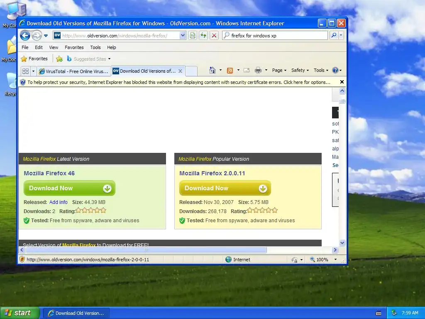The image size is (425, 319).
Task: Rate Firefox 46 using its stars
Action: (91, 210)
